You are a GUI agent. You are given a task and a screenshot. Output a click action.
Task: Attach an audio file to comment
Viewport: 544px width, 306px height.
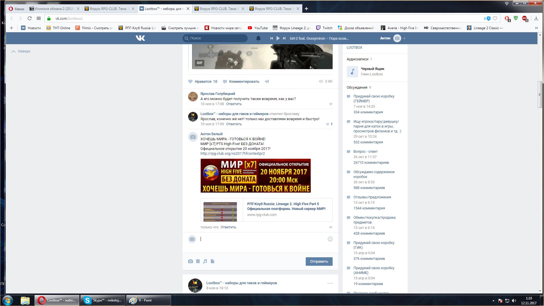click(205, 261)
